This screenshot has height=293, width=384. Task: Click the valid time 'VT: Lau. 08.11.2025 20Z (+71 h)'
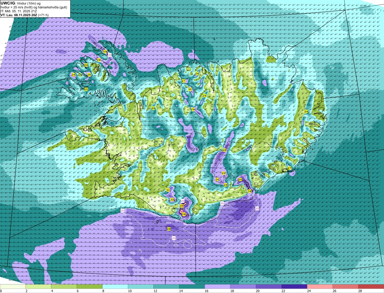point(25,15)
